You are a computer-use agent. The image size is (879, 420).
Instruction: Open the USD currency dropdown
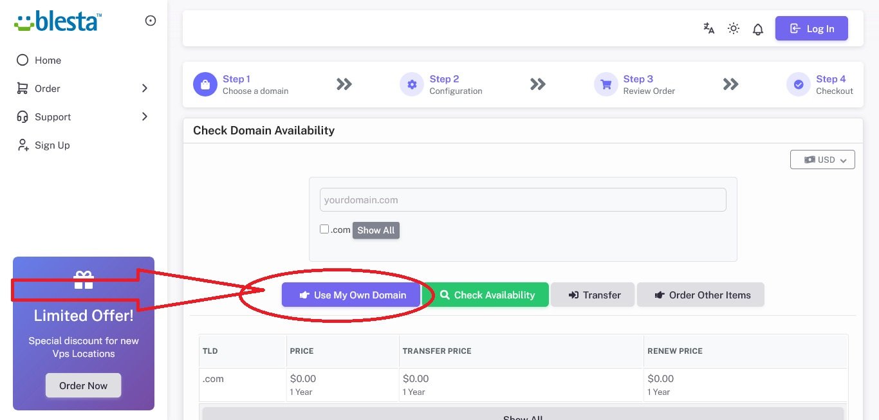click(x=822, y=160)
